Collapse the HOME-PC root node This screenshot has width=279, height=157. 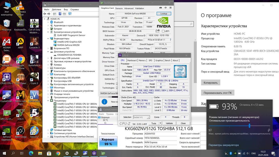(x=45, y=19)
